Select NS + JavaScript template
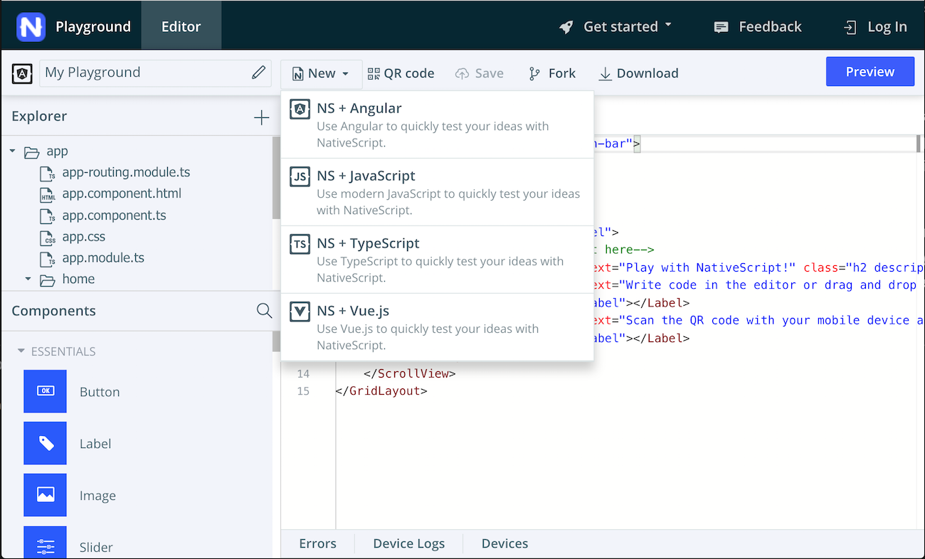Image resolution: width=925 pixels, height=559 pixels. (438, 192)
